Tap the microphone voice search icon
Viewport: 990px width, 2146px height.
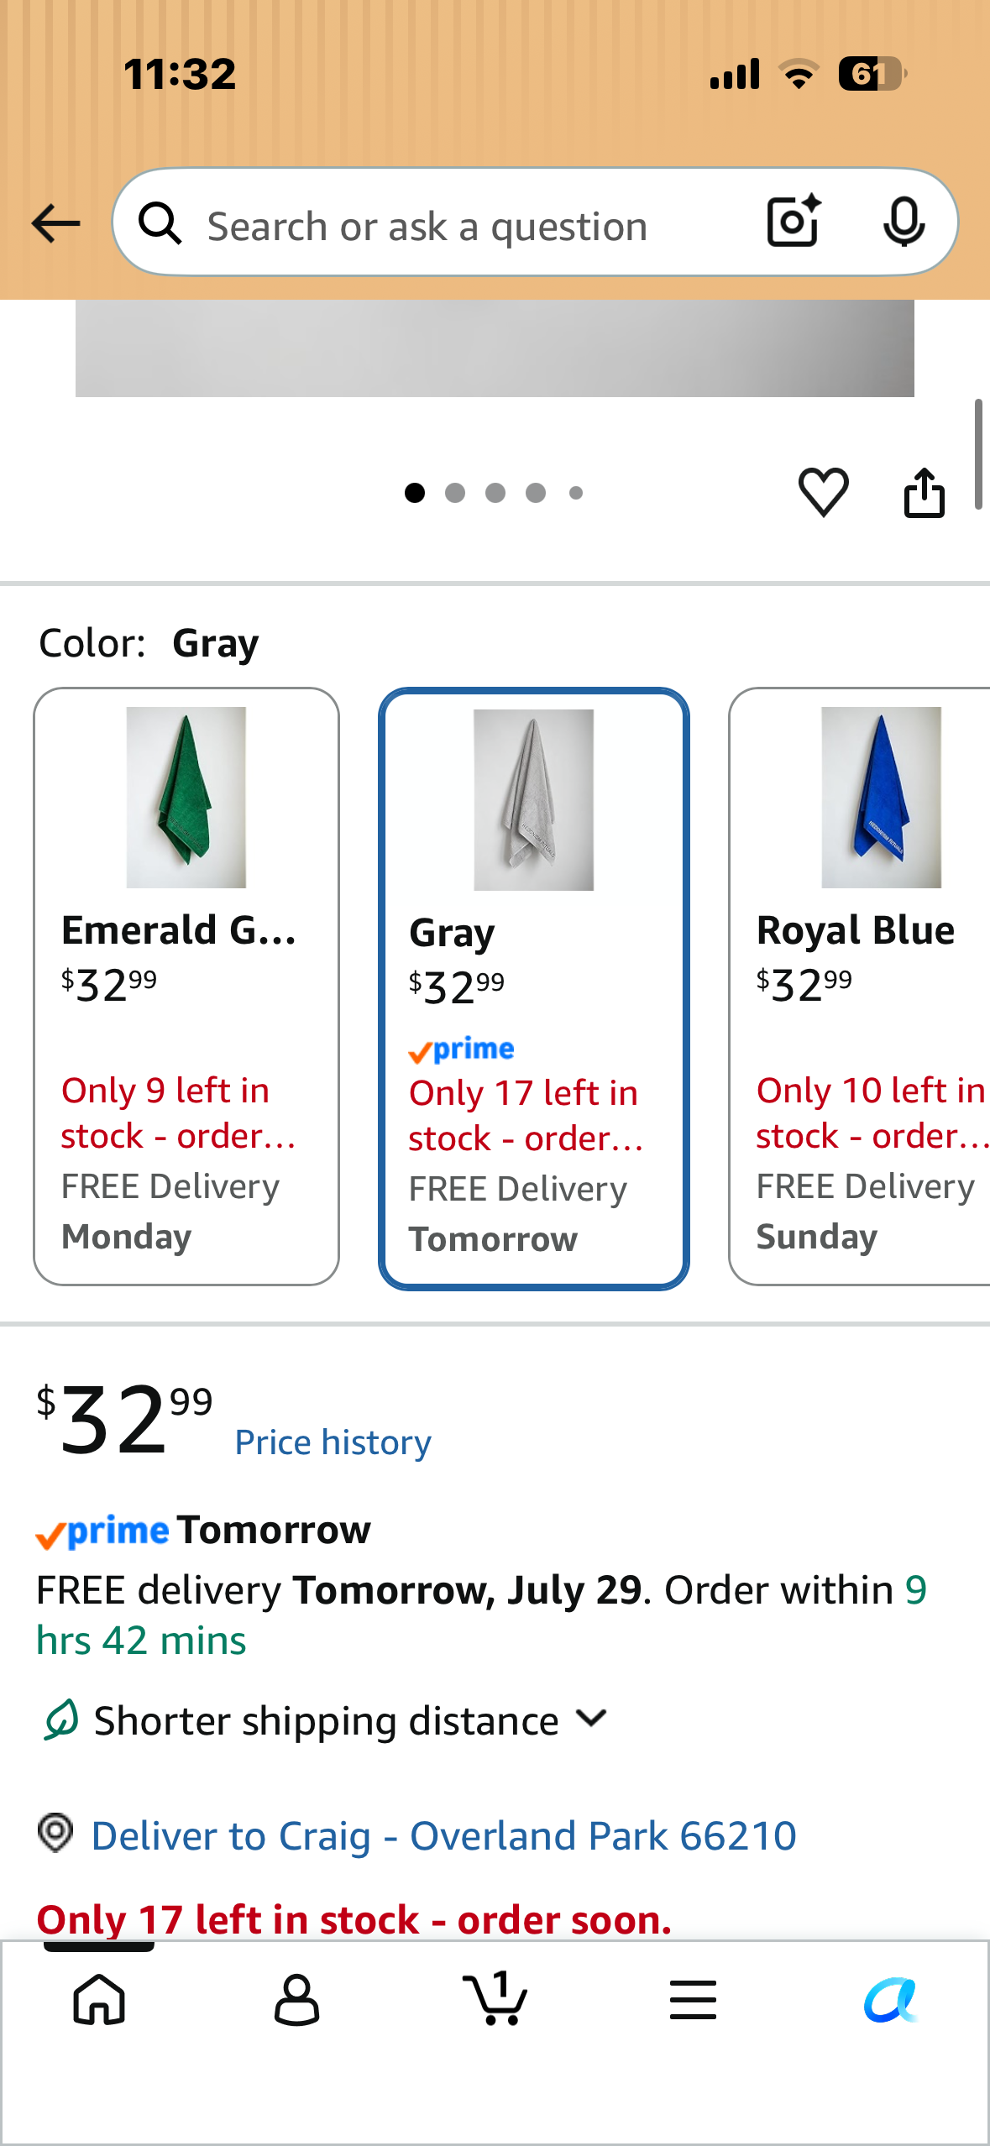click(904, 222)
